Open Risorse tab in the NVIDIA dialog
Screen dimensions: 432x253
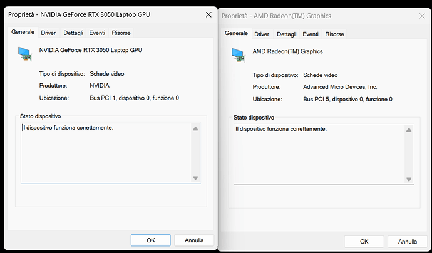point(121,33)
